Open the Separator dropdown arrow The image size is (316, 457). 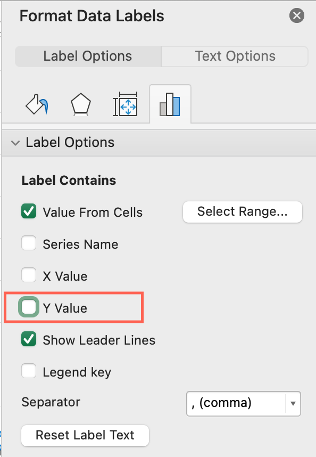(293, 403)
